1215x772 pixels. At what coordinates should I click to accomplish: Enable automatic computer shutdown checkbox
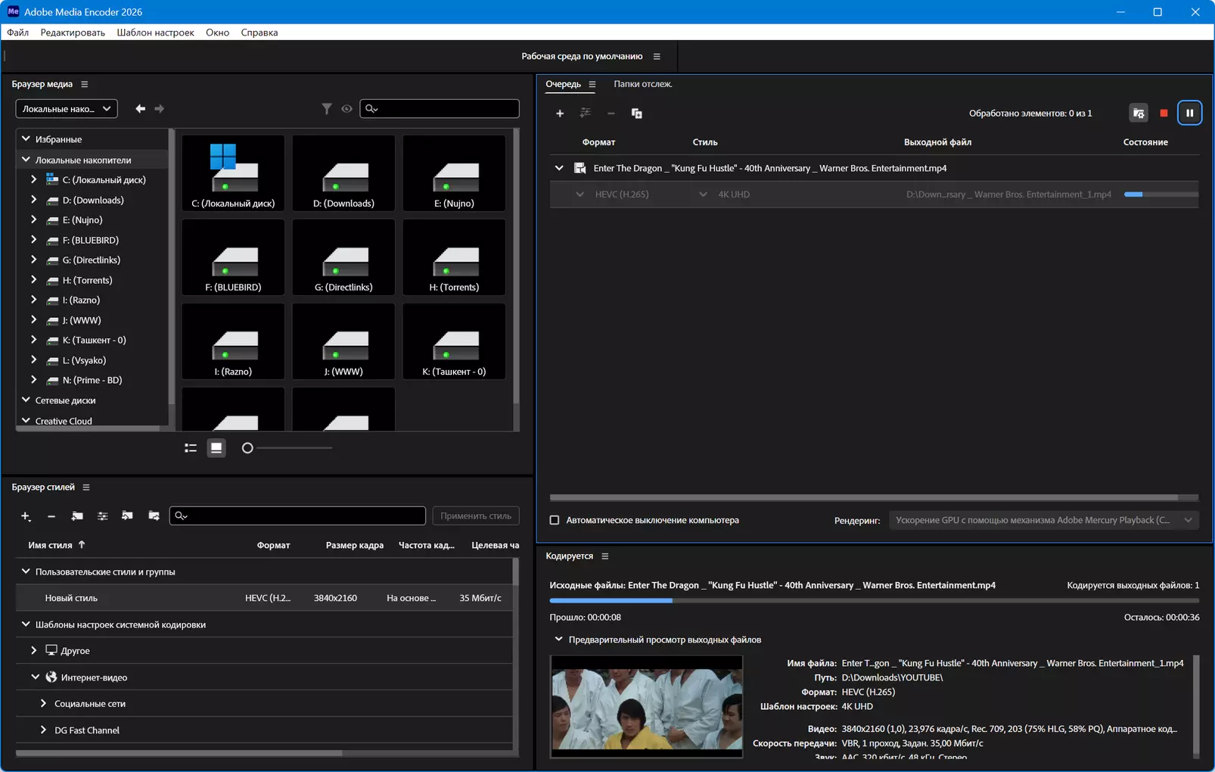point(555,521)
